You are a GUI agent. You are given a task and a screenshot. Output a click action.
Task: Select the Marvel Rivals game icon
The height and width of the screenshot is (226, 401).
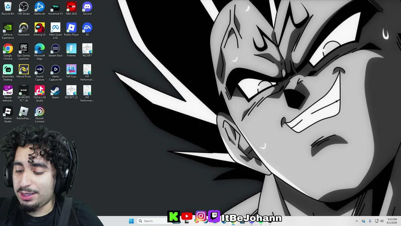click(24, 72)
